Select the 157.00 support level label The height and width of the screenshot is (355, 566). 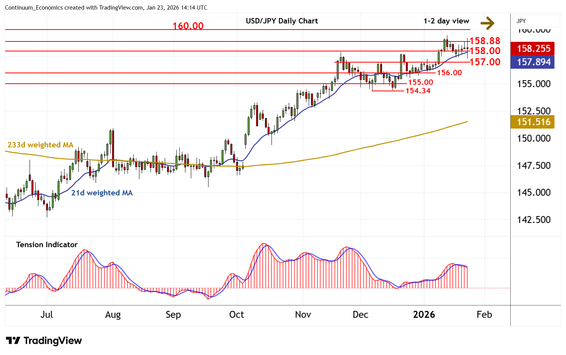(x=485, y=62)
